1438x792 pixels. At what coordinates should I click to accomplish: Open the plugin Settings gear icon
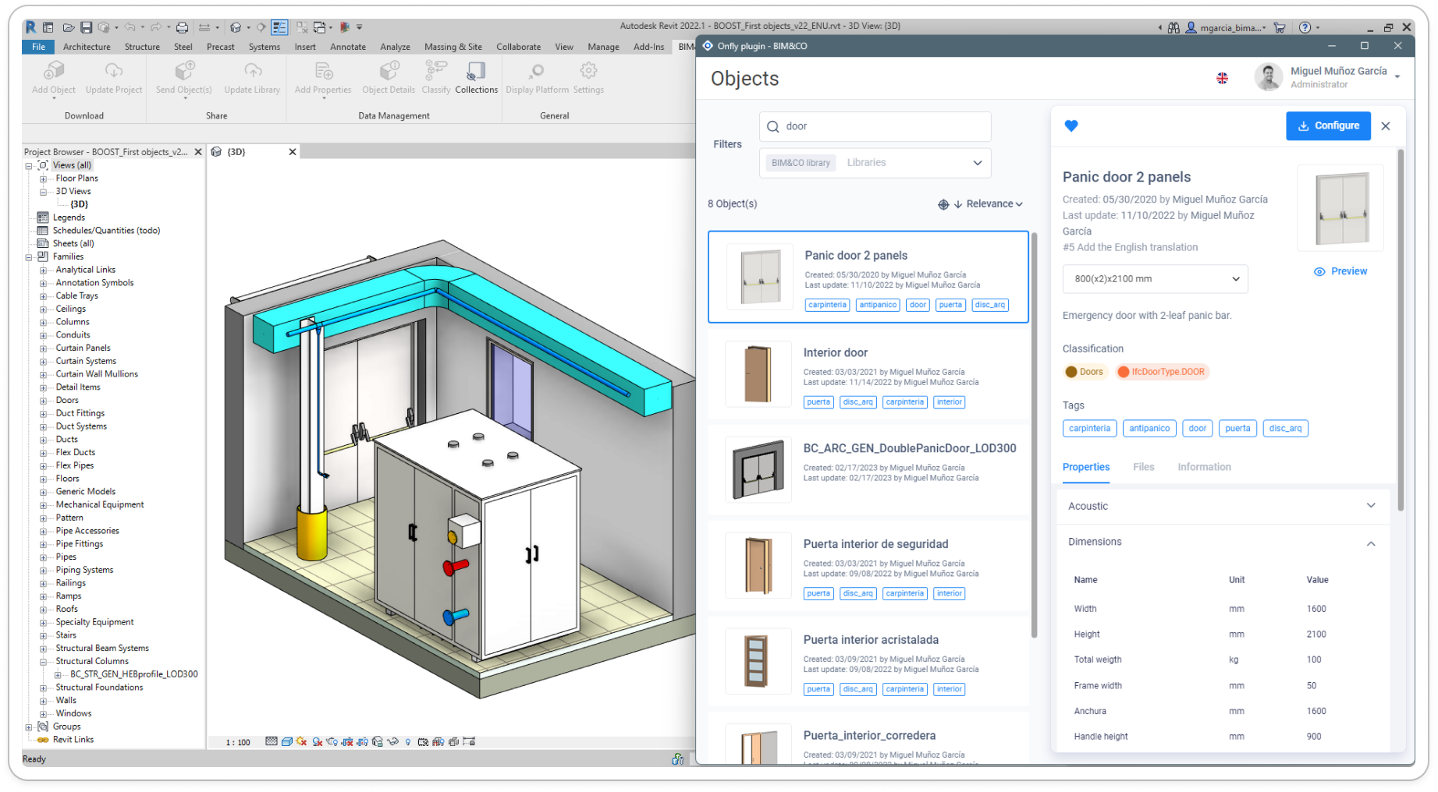tap(588, 71)
